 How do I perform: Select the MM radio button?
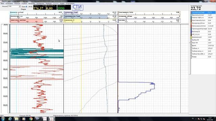pos(31,7)
